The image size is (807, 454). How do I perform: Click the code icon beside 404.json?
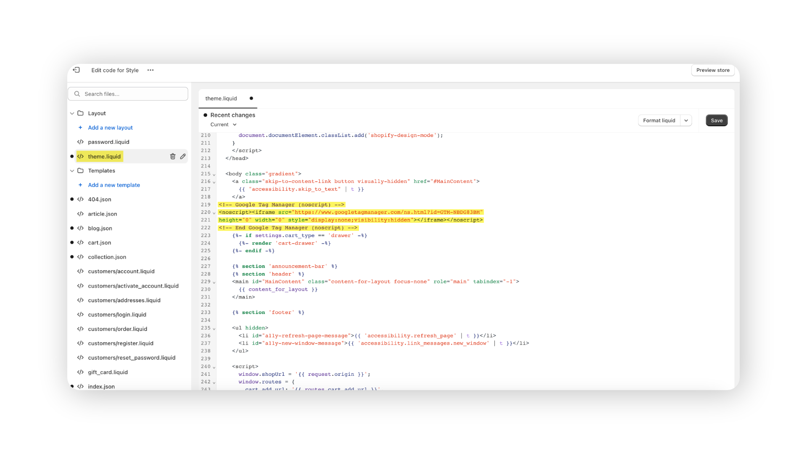coord(80,199)
